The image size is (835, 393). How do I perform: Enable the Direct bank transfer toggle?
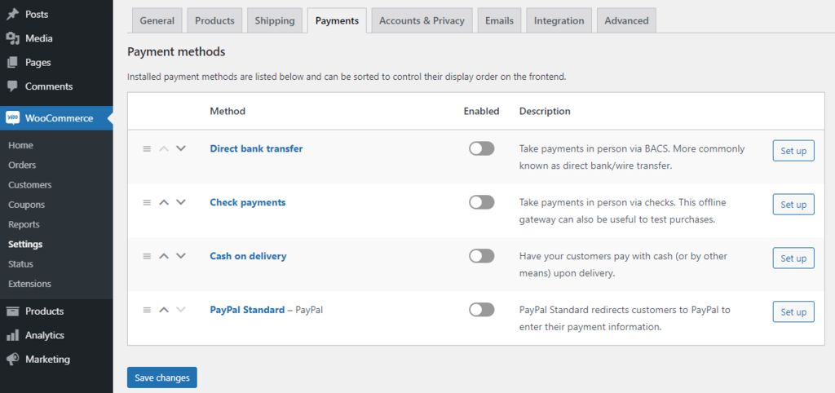click(481, 148)
